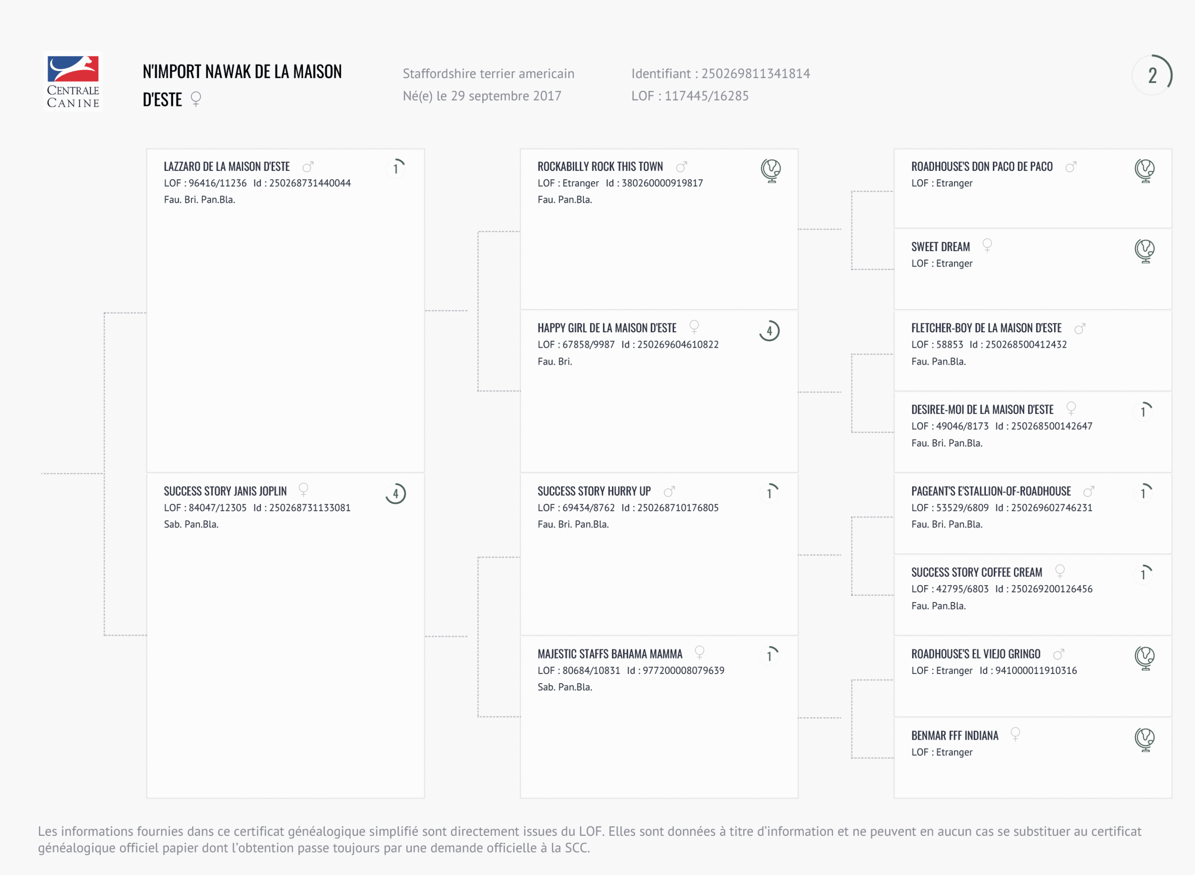Open Lazzaro De La Maison D'Este pedigree
This screenshot has width=1195, height=875.
click(227, 167)
